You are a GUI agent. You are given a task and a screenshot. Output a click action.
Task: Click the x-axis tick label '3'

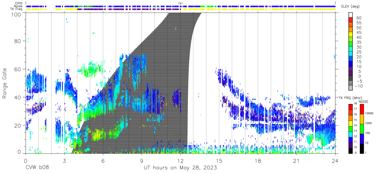(x=64, y=161)
